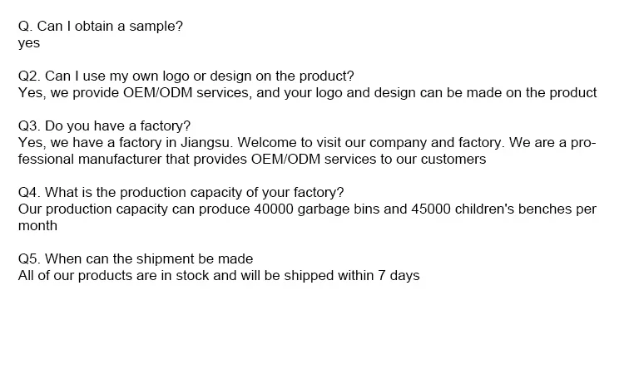Click "All of our products are in stock"
Viewport: 624px width, 379px height.
(113, 275)
